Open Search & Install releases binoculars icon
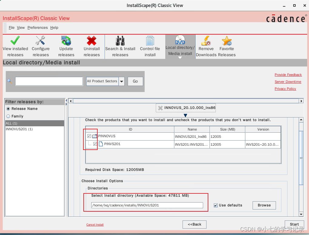This screenshot has height=235, width=309. point(120,41)
